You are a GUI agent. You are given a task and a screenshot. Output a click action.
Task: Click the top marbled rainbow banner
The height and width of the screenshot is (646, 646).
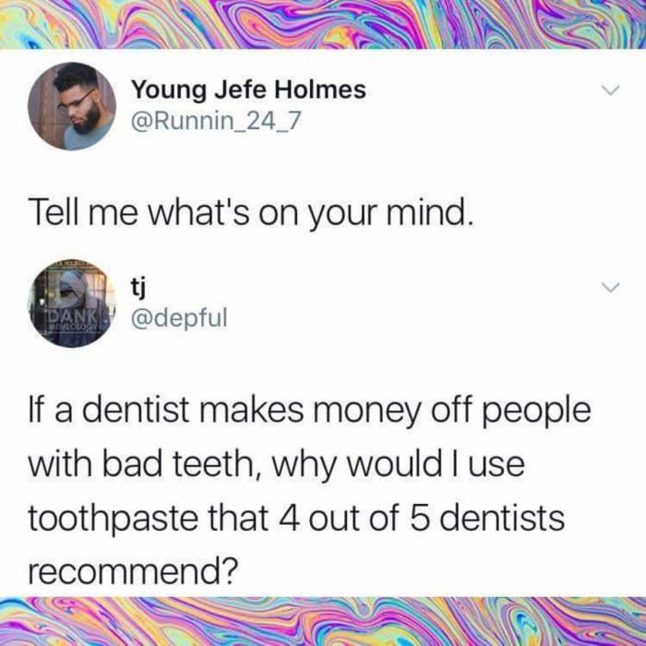323,24
